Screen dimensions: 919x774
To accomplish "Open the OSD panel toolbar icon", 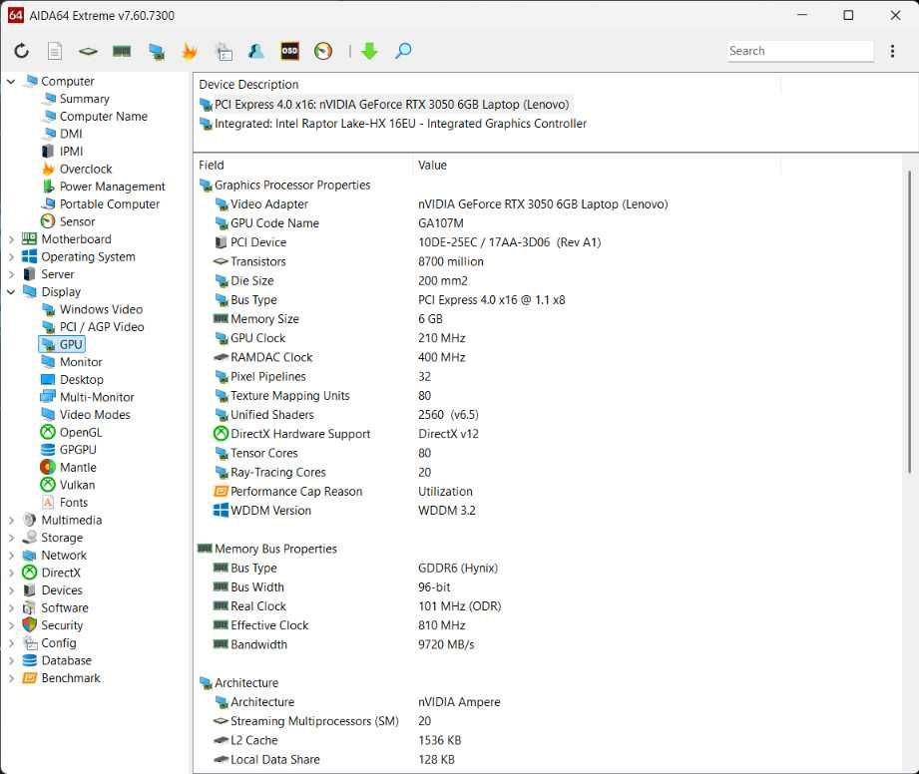I will (289, 51).
